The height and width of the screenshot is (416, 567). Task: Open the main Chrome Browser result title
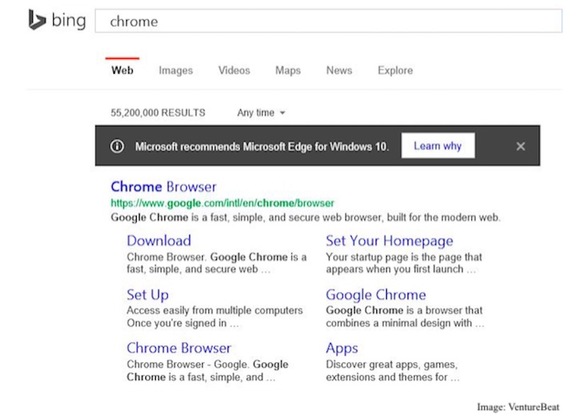click(164, 187)
